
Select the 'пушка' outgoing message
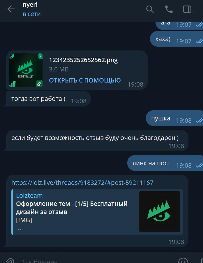tap(174, 118)
